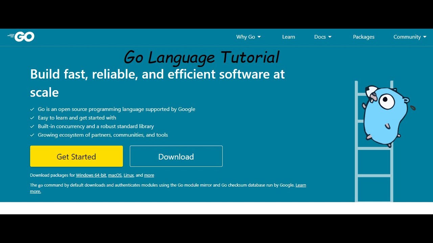Screen dimensions: 433x243
Task: Follow the 'more' download packages link
Action: [149, 175]
